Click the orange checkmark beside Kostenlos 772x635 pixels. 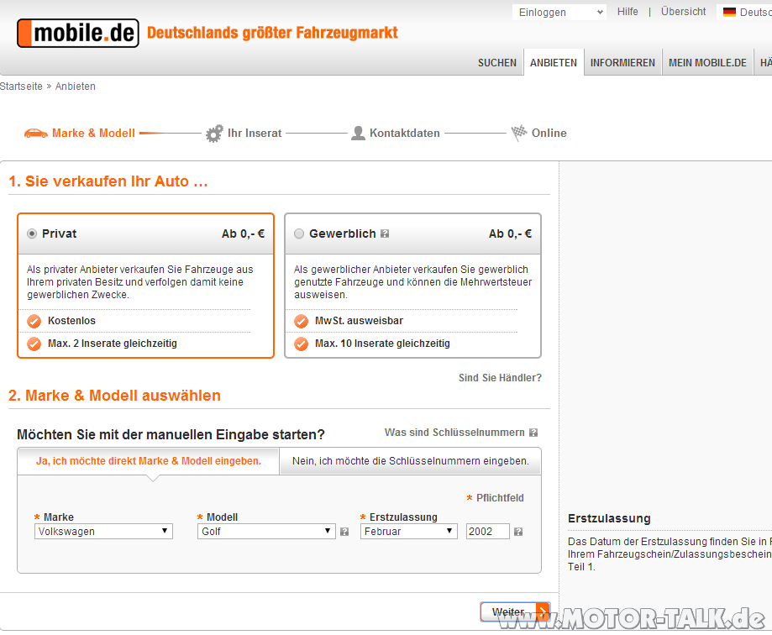click(x=34, y=322)
